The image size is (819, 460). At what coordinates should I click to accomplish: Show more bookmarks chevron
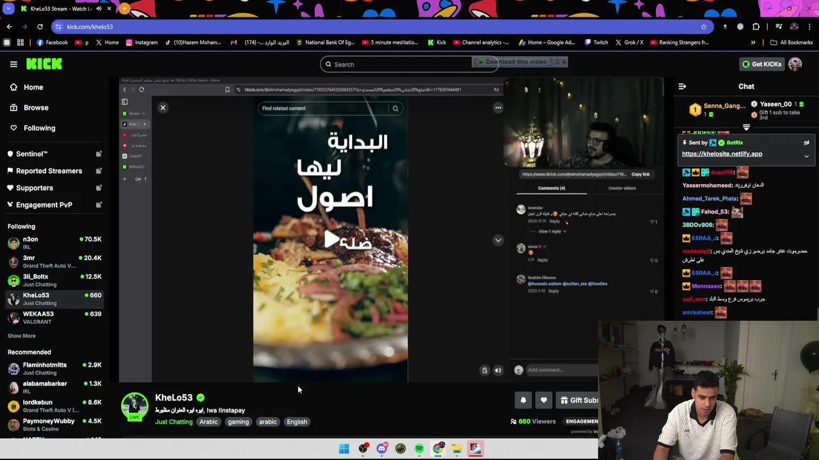point(753,42)
